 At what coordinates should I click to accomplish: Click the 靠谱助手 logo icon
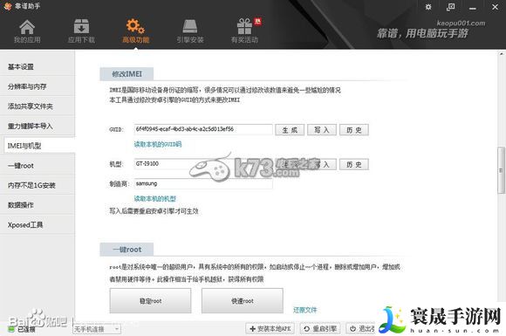click(x=8, y=6)
